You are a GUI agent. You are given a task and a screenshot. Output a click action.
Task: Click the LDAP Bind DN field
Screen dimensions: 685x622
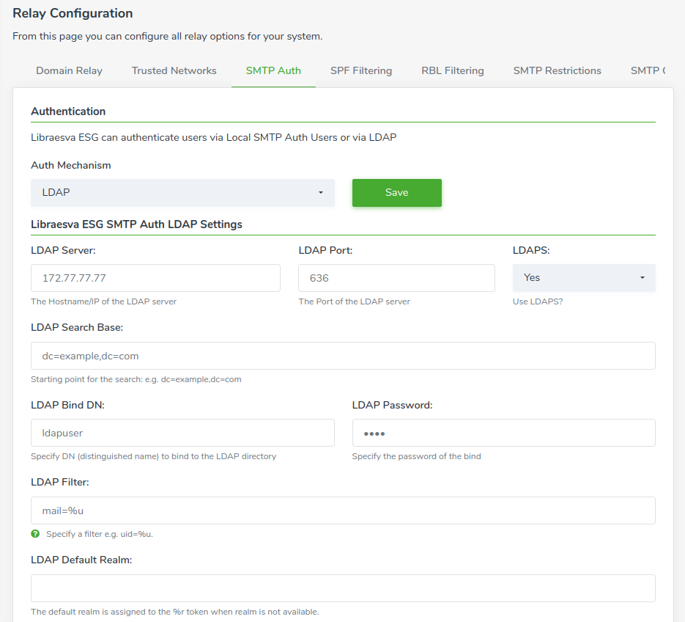182,433
